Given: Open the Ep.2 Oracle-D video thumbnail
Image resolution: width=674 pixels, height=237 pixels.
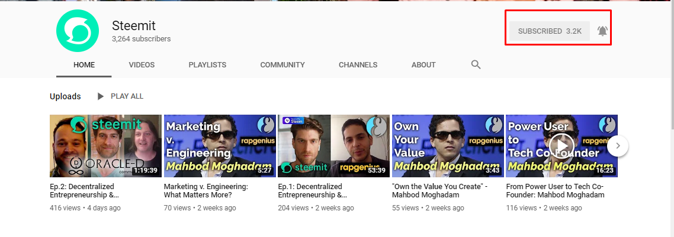Looking at the screenshot, I should tap(106, 146).
